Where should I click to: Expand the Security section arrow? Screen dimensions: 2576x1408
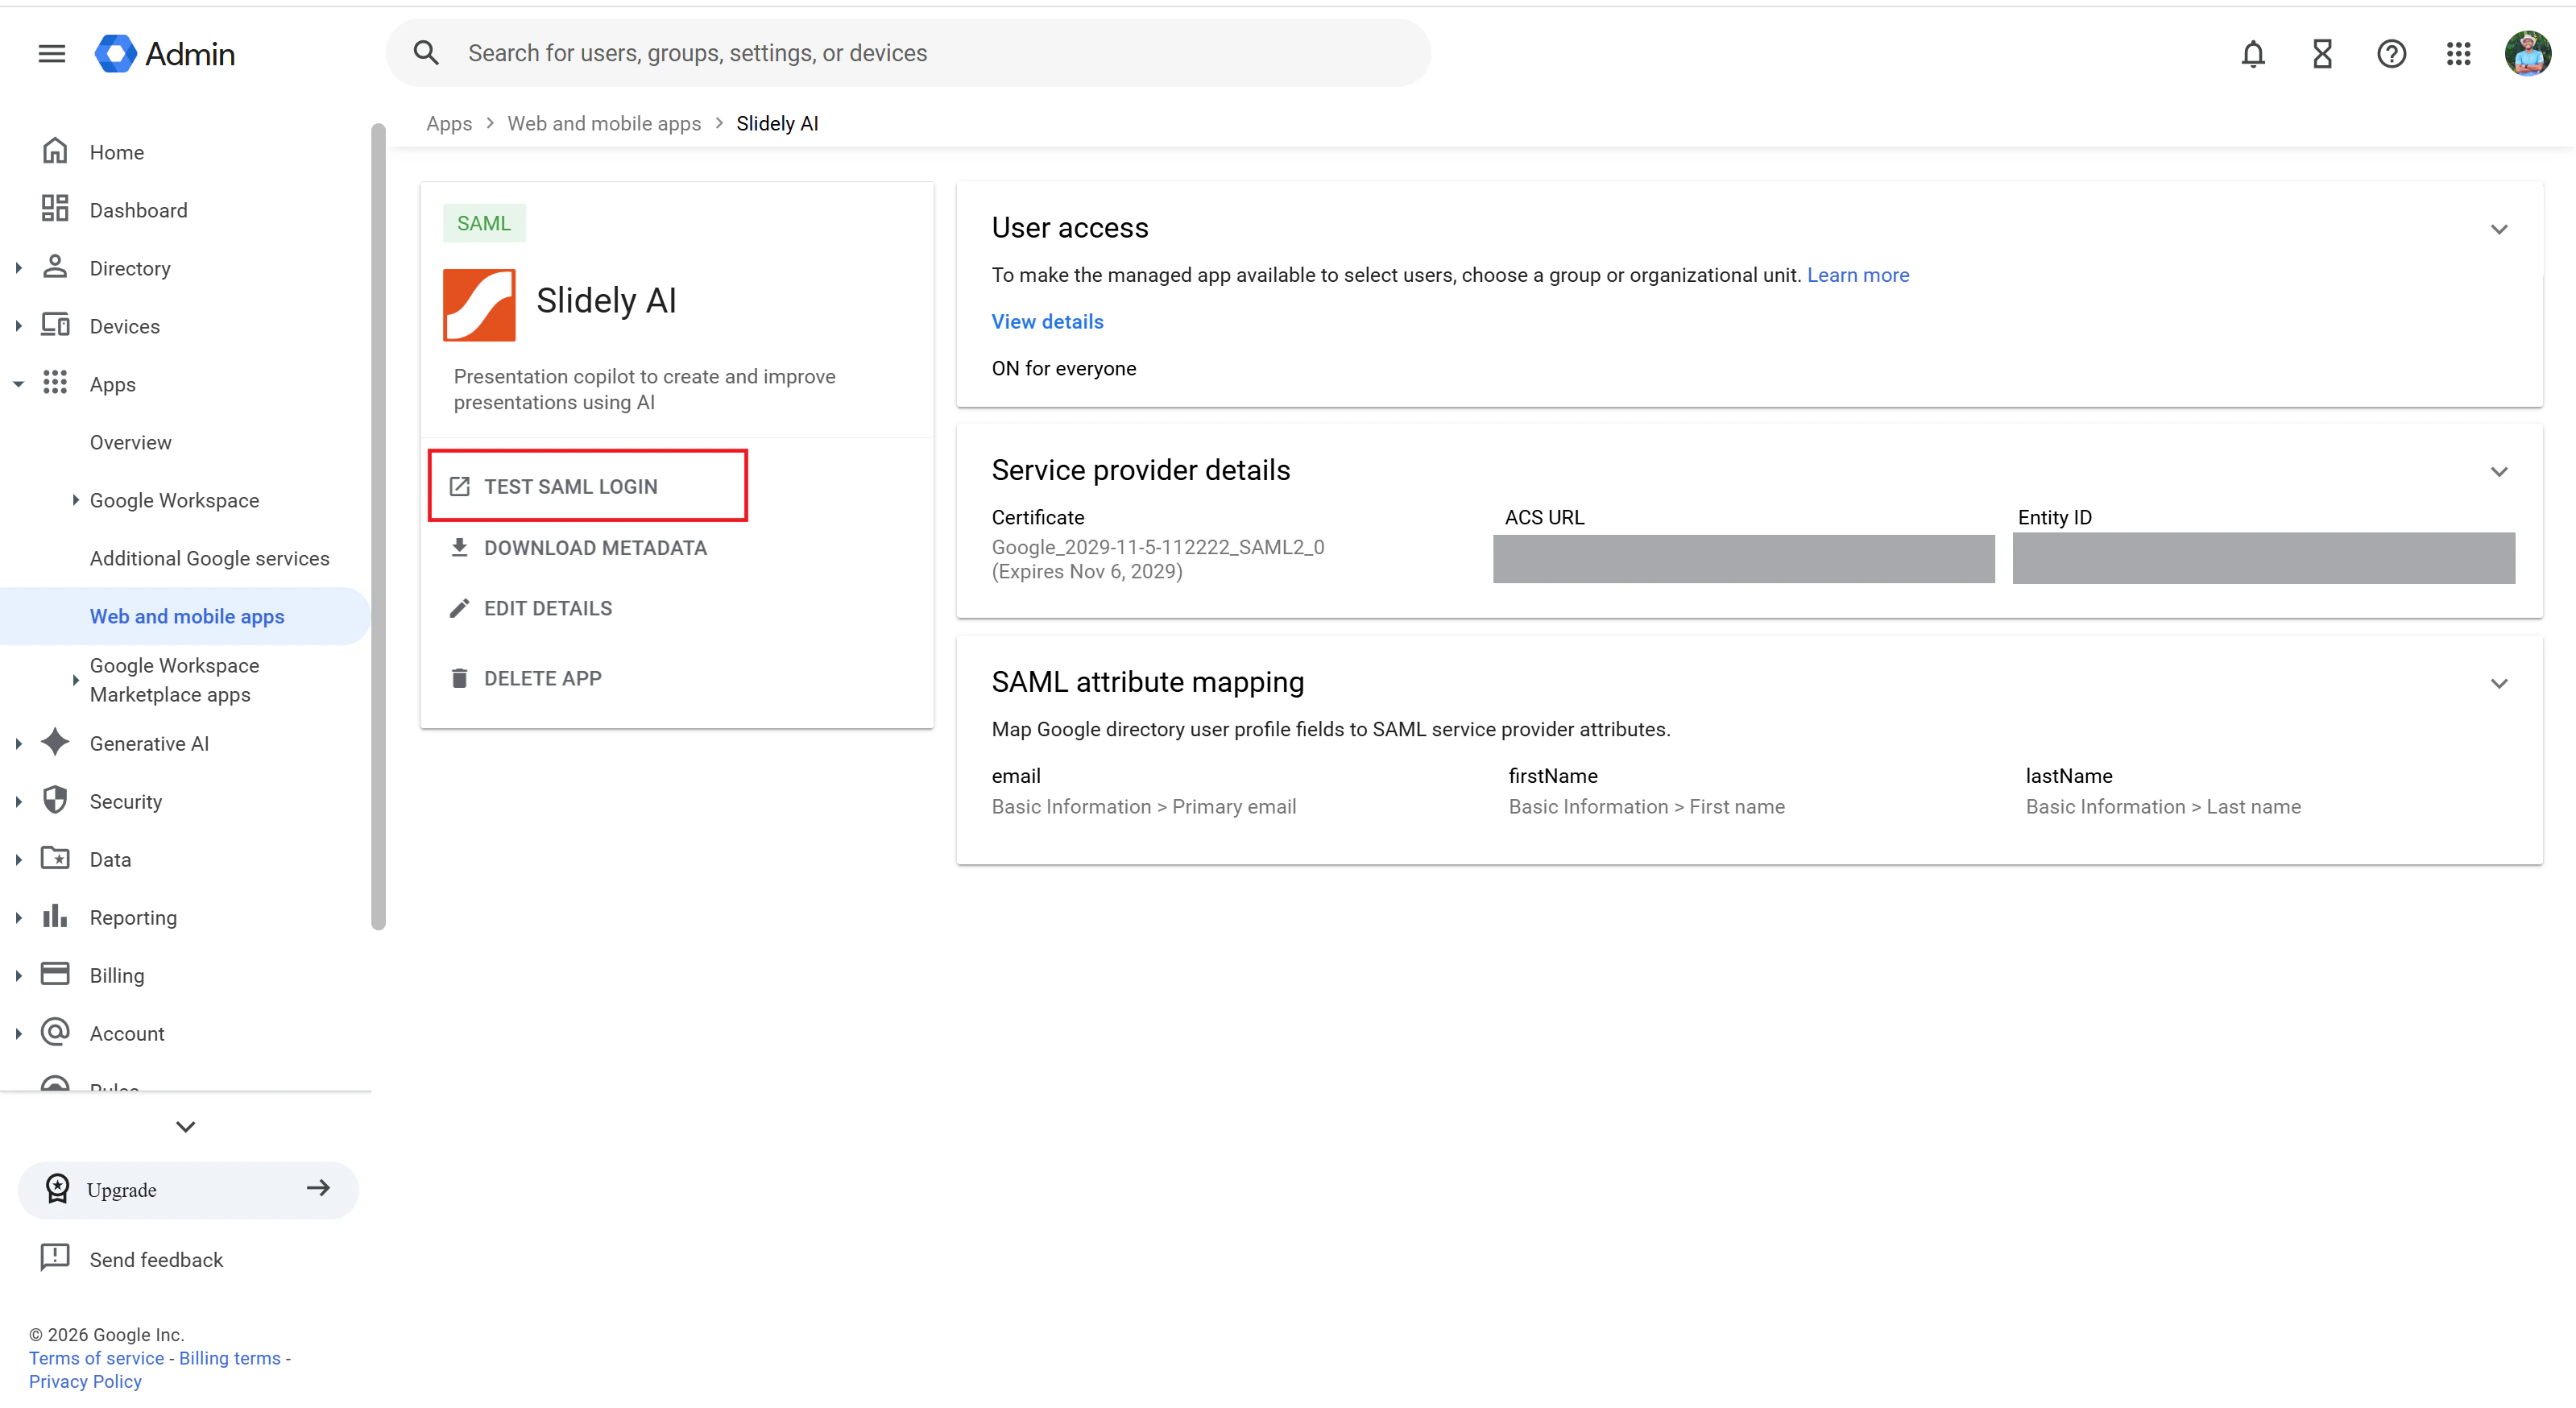point(18,801)
